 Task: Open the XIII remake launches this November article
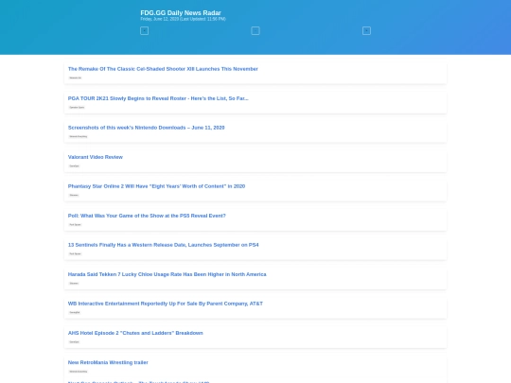click(163, 69)
